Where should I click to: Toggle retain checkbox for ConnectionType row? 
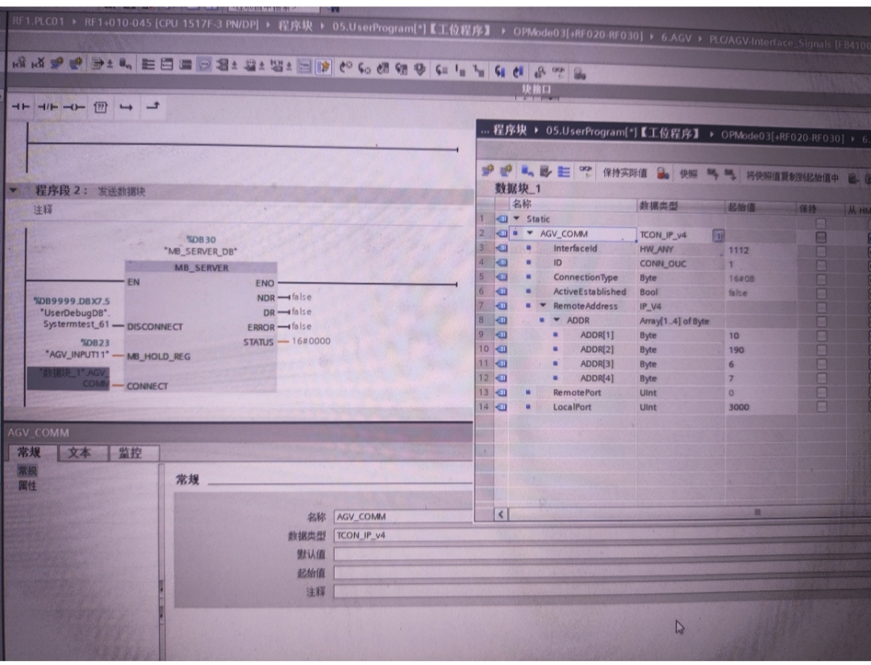tap(820, 280)
